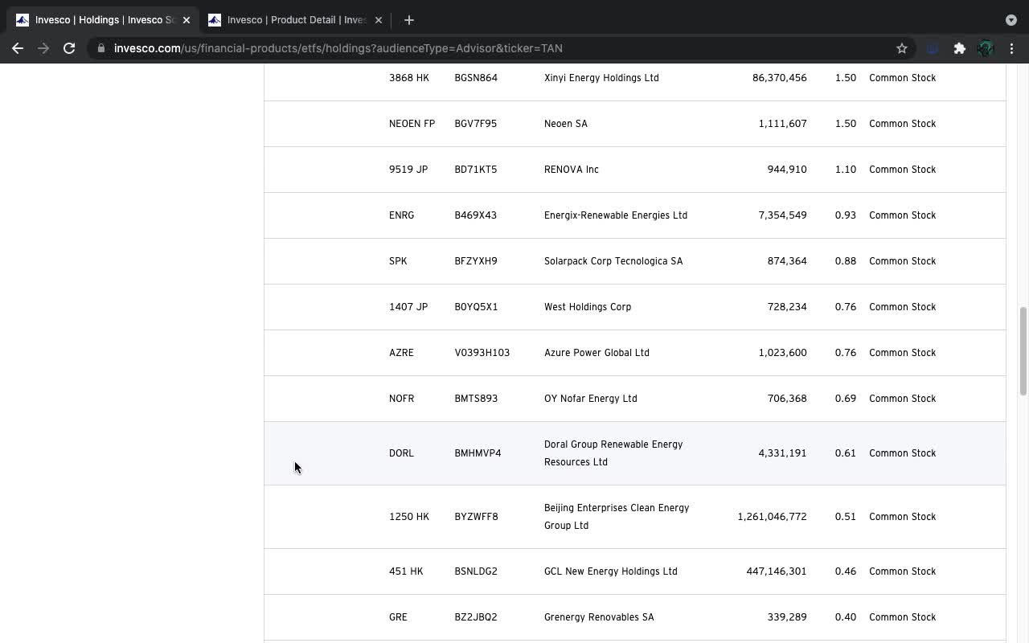Click the ENRG ticker cell
Image resolution: width=1029 pixels, height=643 pixels.
[402, 215]
